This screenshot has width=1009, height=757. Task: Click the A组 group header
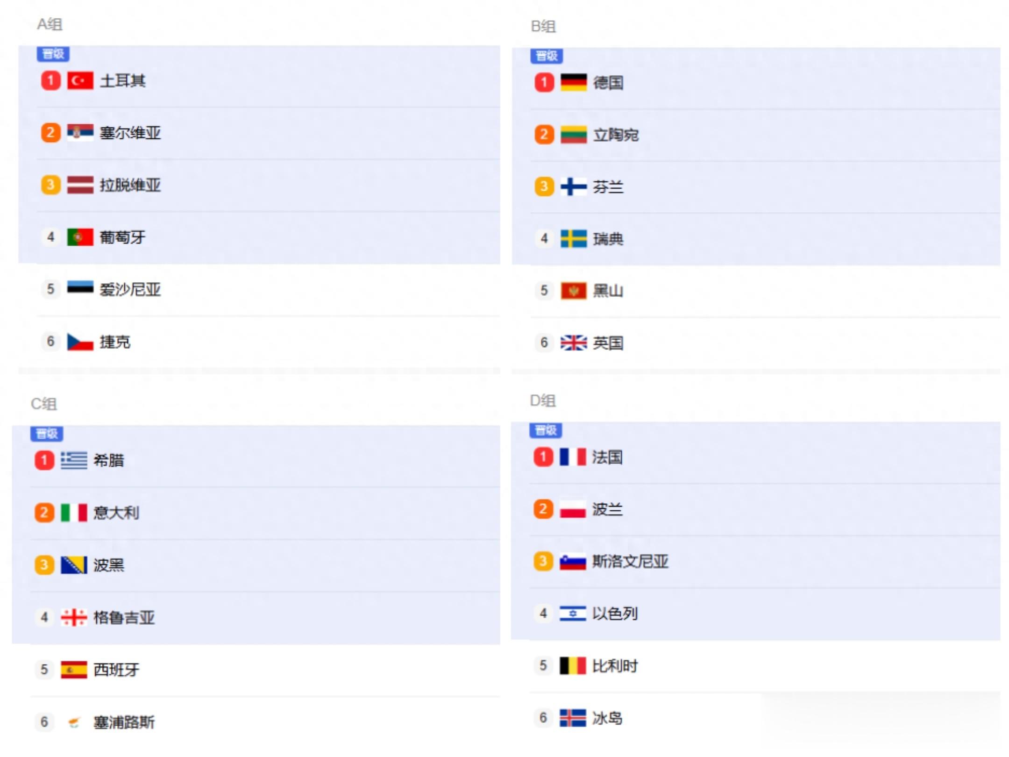pyautogui.click(x=50, y=24)
